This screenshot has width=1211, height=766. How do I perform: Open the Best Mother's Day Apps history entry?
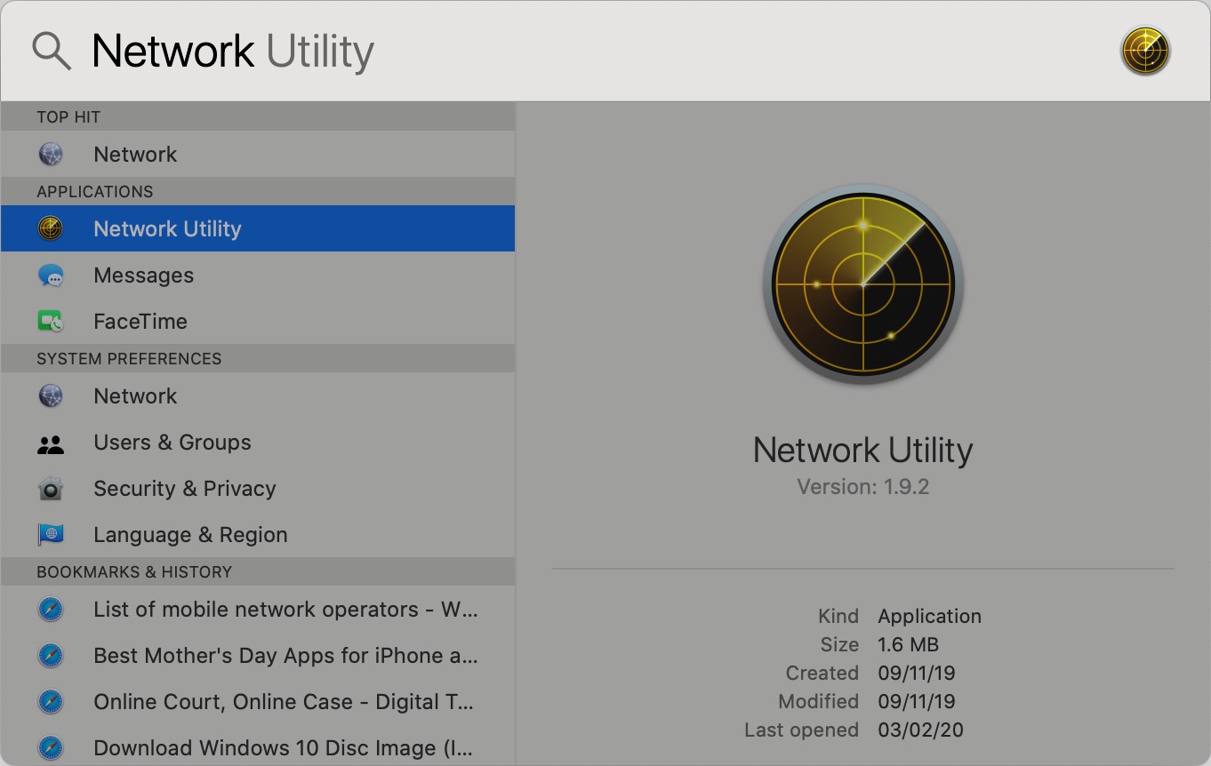285,656
